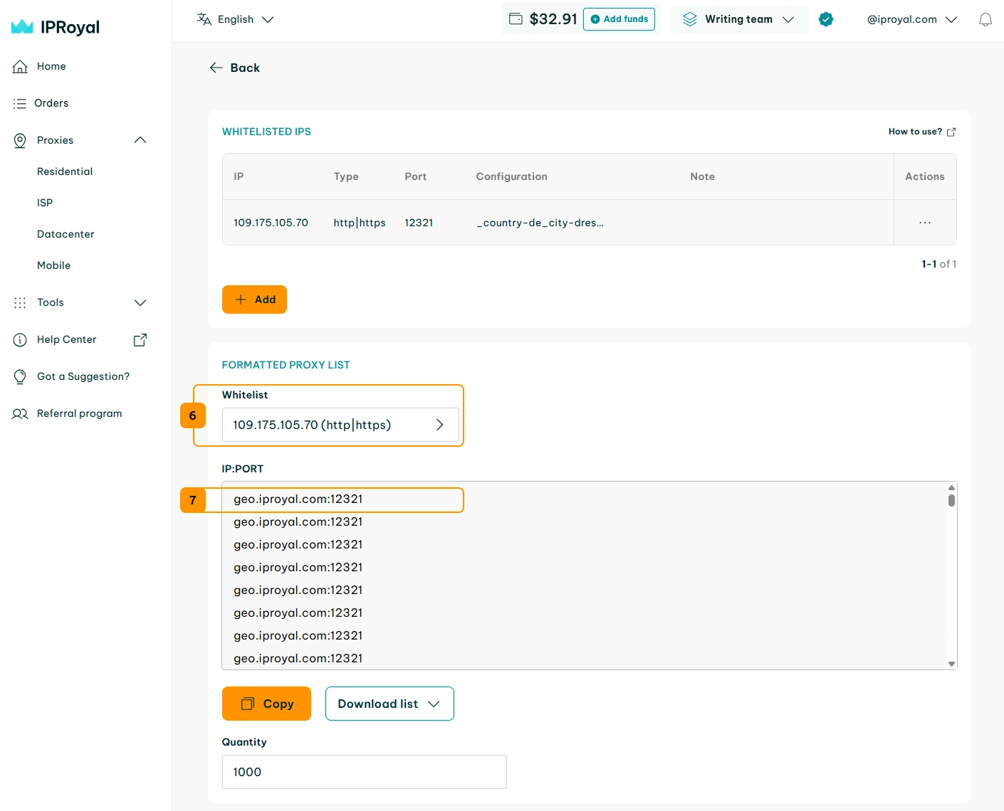Viewport: 1004px width, 811px height.
Task: Open Referral program page
Action: pyautogui.click(x=80, y=413)
